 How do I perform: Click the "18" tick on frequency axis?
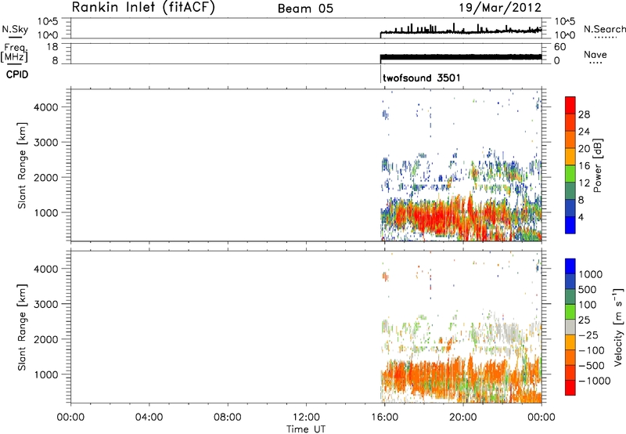click(52, 47)
